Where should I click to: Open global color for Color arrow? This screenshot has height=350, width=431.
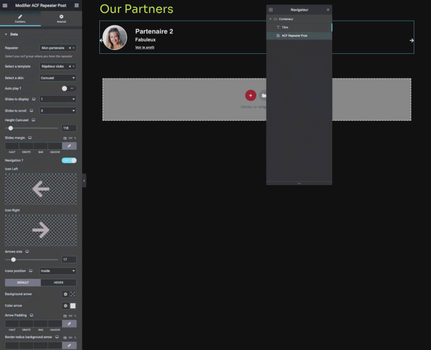(x=66, y=306)
